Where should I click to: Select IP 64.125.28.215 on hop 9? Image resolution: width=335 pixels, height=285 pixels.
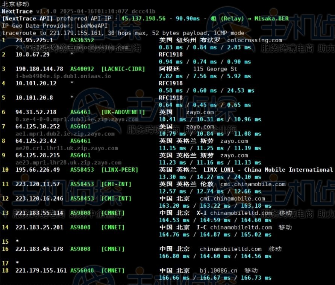point(38,155)
